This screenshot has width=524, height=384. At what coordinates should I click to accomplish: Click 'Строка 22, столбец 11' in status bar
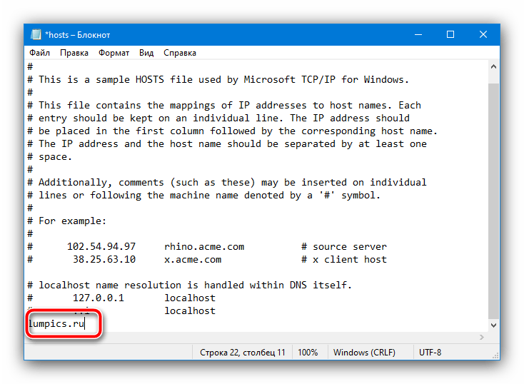(x=243, y=353)
